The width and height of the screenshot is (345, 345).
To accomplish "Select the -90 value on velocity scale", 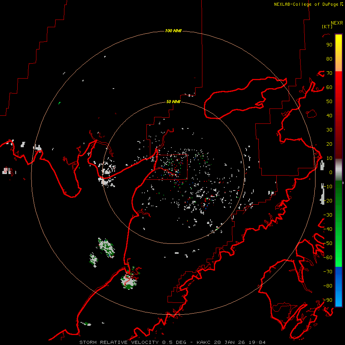I will pyautogui.click(x=328, y=300).
